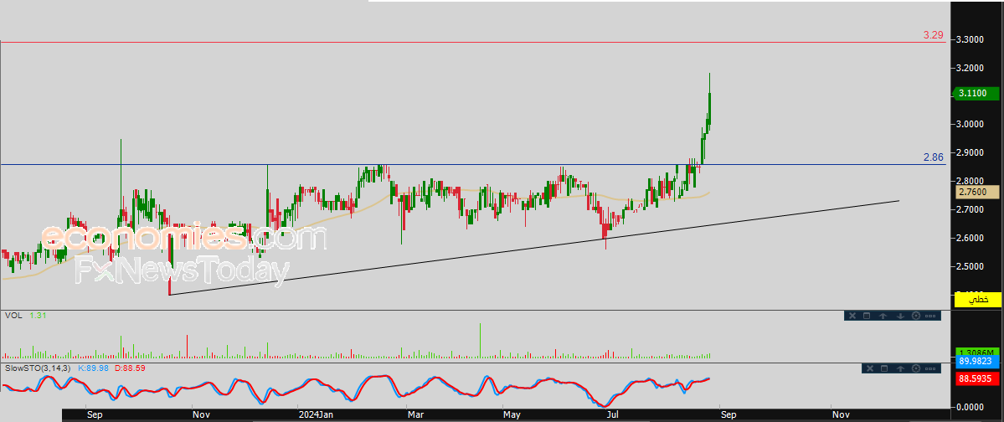Maximize the VOL indicator panel
Image resolution: width=1004 pixels, height=422 pixels.
coord(866,316)
